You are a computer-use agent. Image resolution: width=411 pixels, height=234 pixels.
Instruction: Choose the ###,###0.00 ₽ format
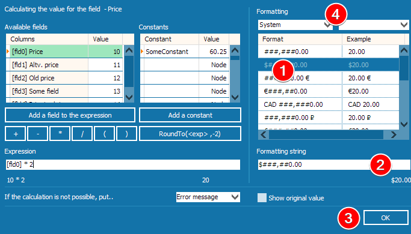[x=329, y=118]
